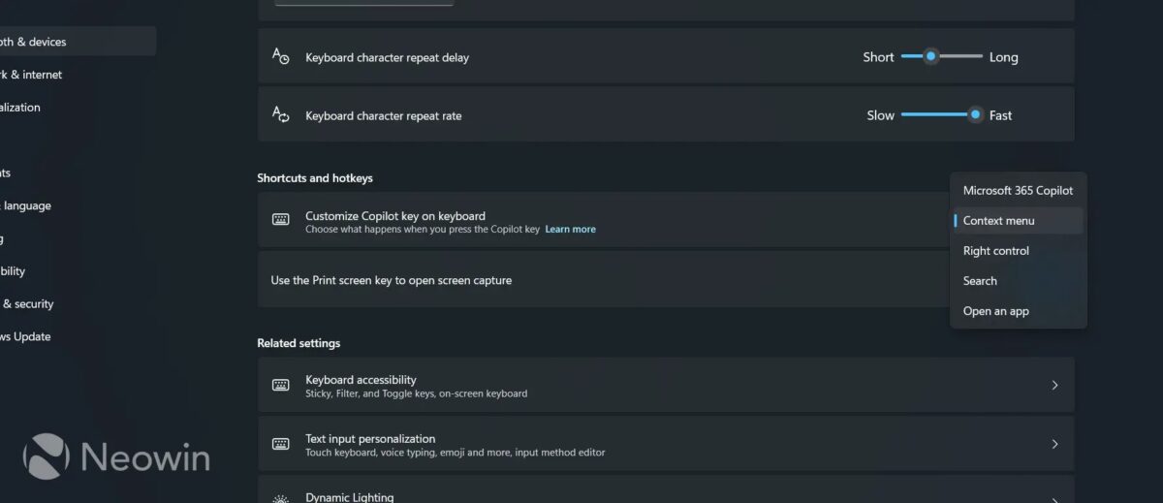Viewport: 1163px width, 503px height.
Task: Click the Text input personalization icon
Action: [280, 444]
